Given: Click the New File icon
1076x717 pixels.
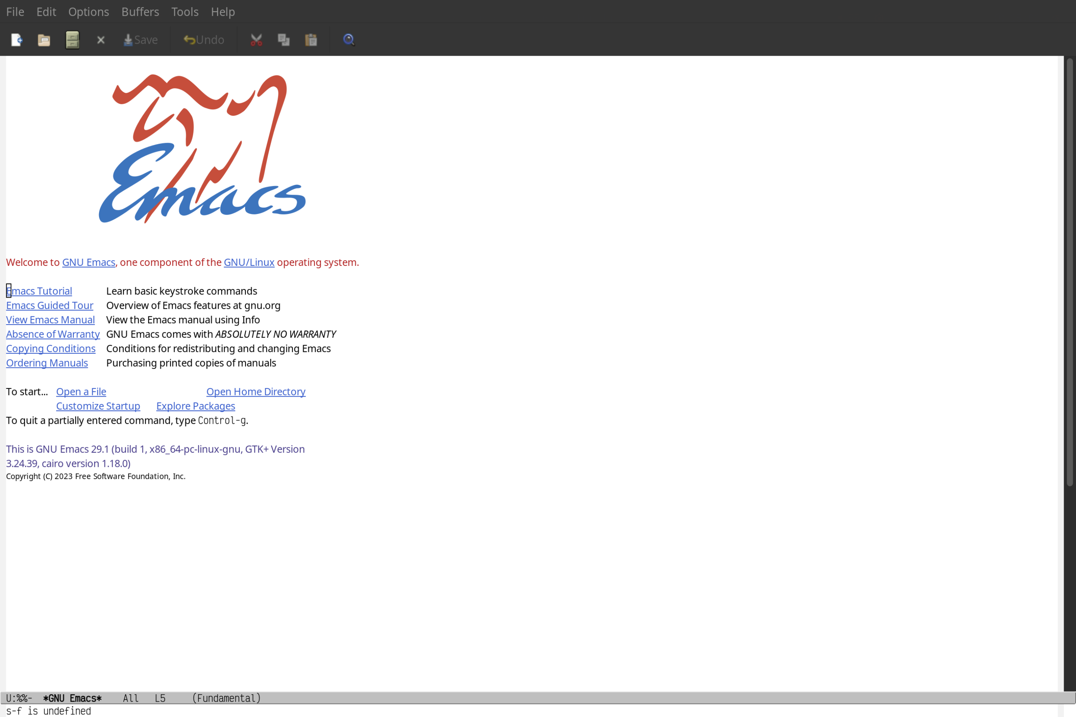Looking at the screenshot, I should (16, 39).
